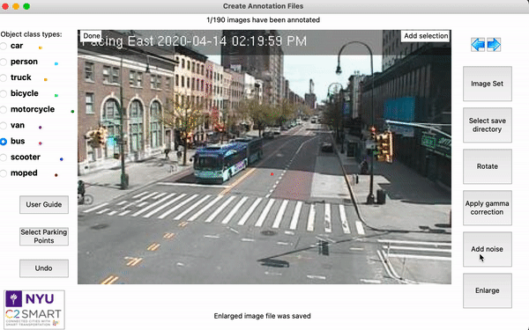Open the User Guide
This screenshot has width=529, height=330.
pos(44,205)
